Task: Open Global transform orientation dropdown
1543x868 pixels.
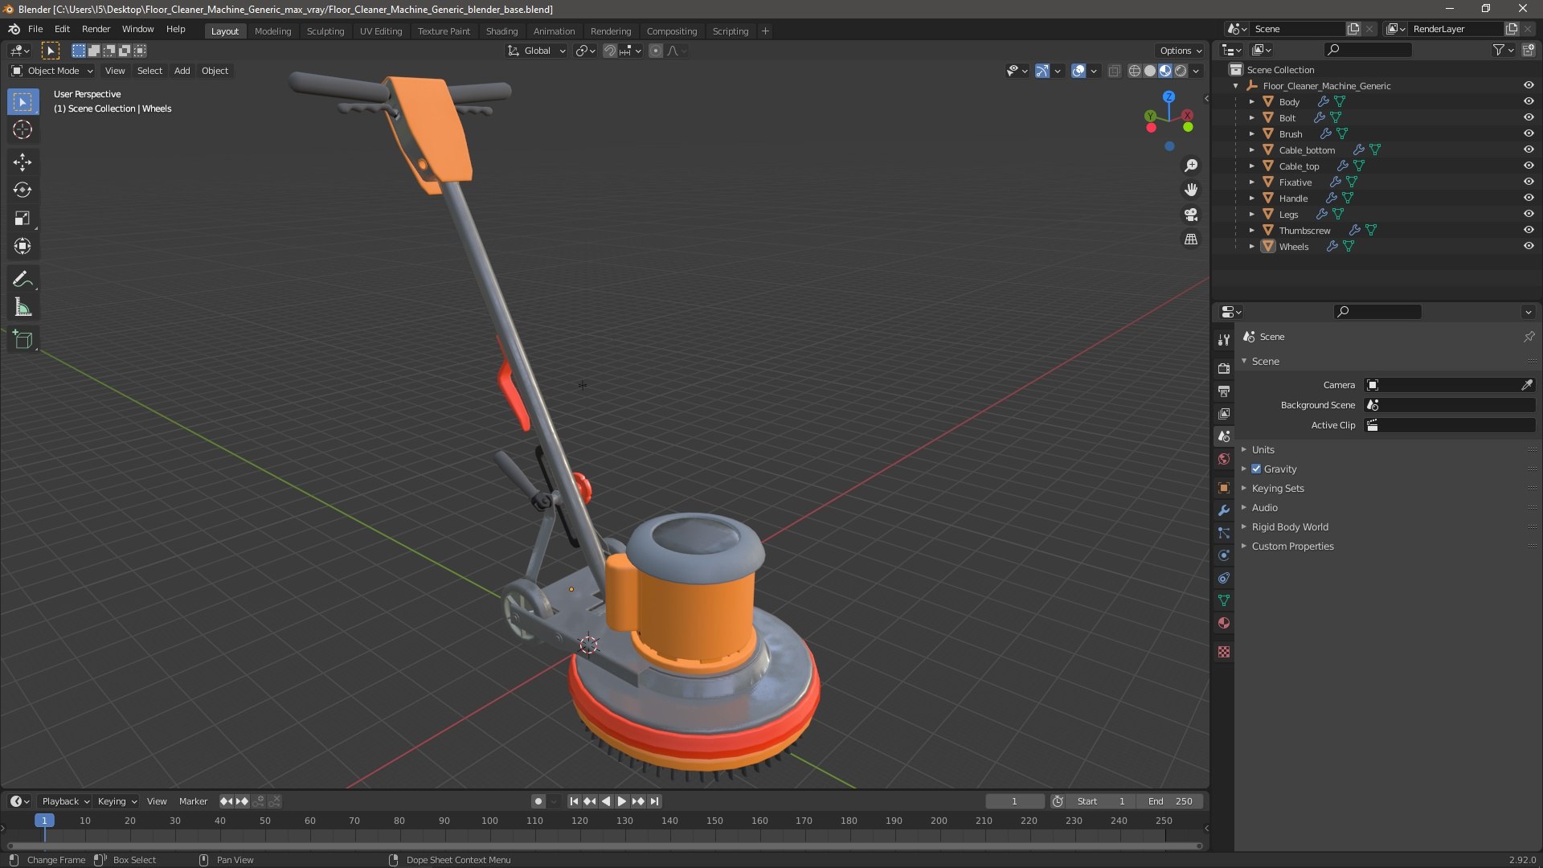Action: [x=536, y=51]
